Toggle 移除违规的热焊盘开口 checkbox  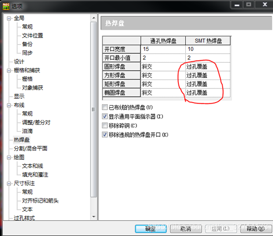[x=104, y=134]
